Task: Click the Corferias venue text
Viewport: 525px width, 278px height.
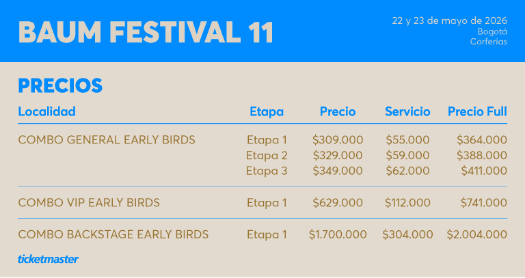Action: pyautogui.click(x=488, y=42)
